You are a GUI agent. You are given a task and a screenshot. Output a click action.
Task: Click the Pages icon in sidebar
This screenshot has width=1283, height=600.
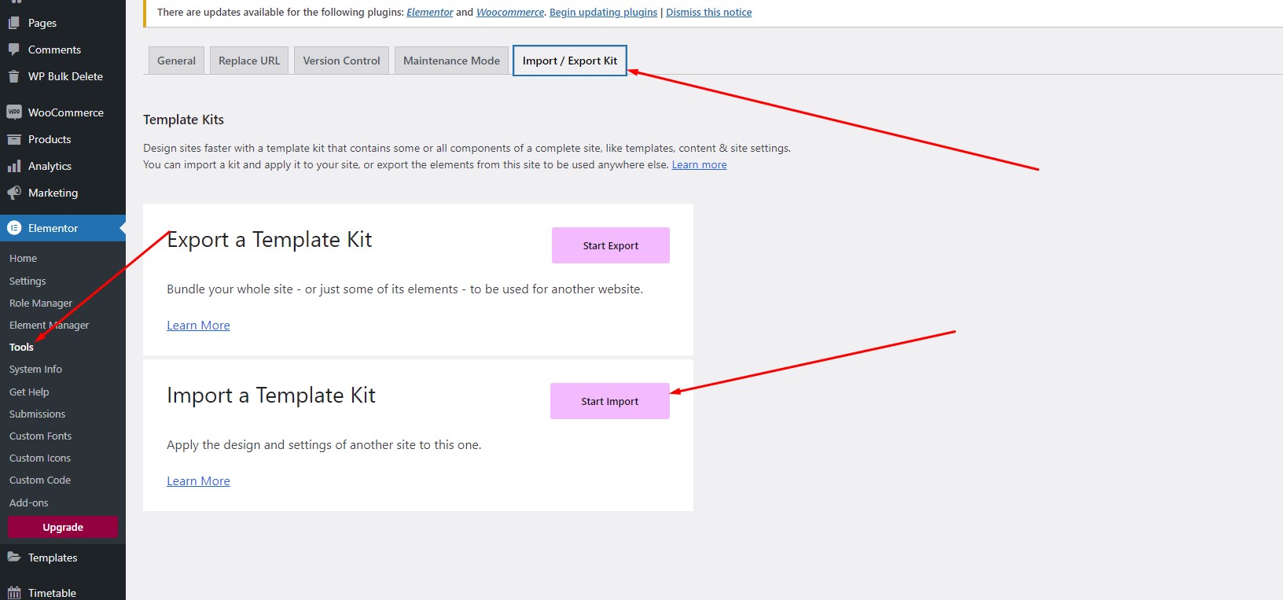coord(14,23)
